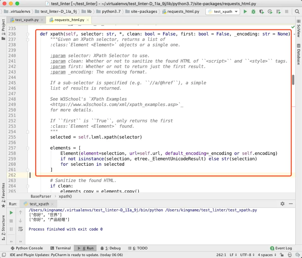The width and height of the screenshot is (302, 258).
Task: Start debugging with the green bug icon
Action: tap(253, 11)
